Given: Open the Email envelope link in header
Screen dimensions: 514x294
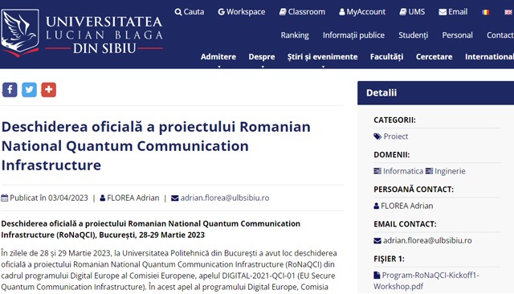Looking at the screenshot, I should coord(453,12).
